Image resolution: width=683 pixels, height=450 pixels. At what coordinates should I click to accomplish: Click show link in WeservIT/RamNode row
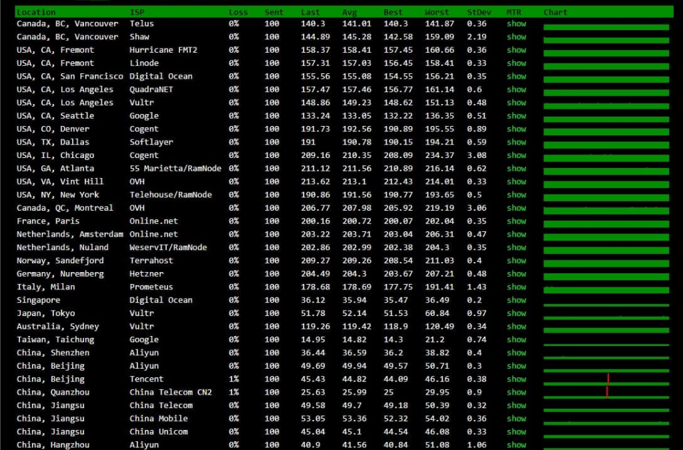click(x=516, y=247)
